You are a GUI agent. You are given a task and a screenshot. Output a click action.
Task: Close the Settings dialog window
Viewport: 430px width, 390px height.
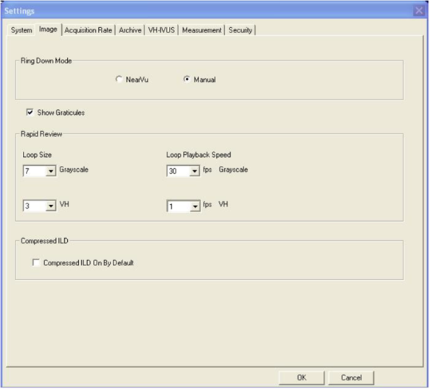coord(419,10)
